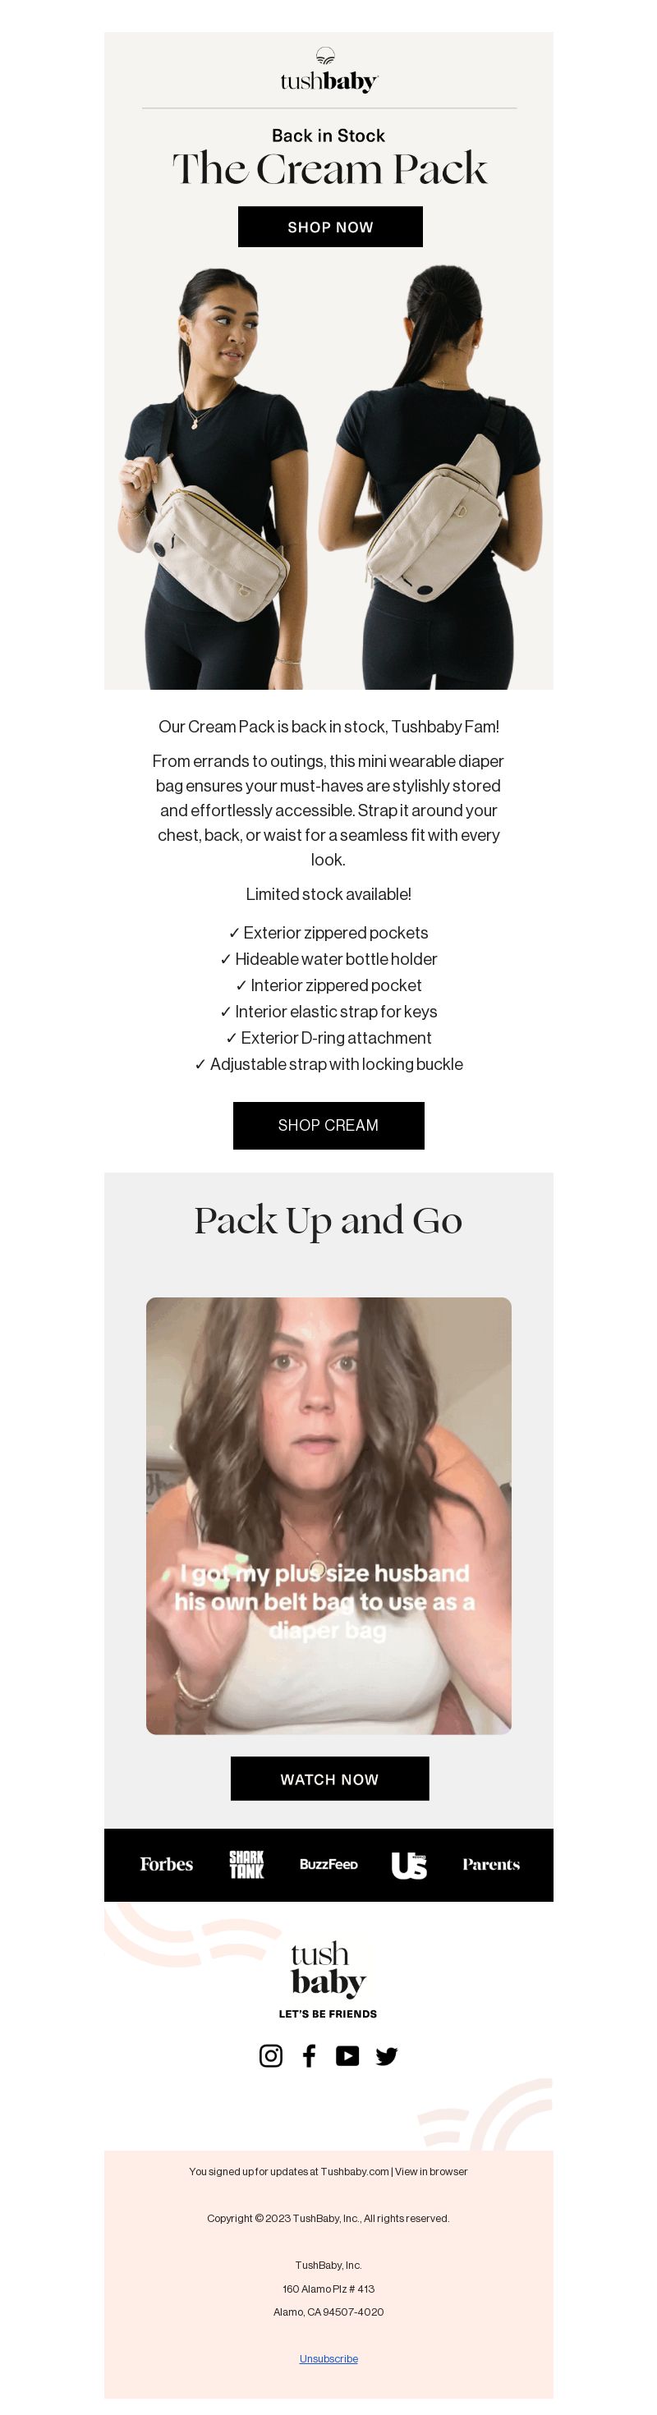Click the Tushbaby logo at top
This screenshot has height=2415, width=657.
pyautogui.click(x=329, y=71)
